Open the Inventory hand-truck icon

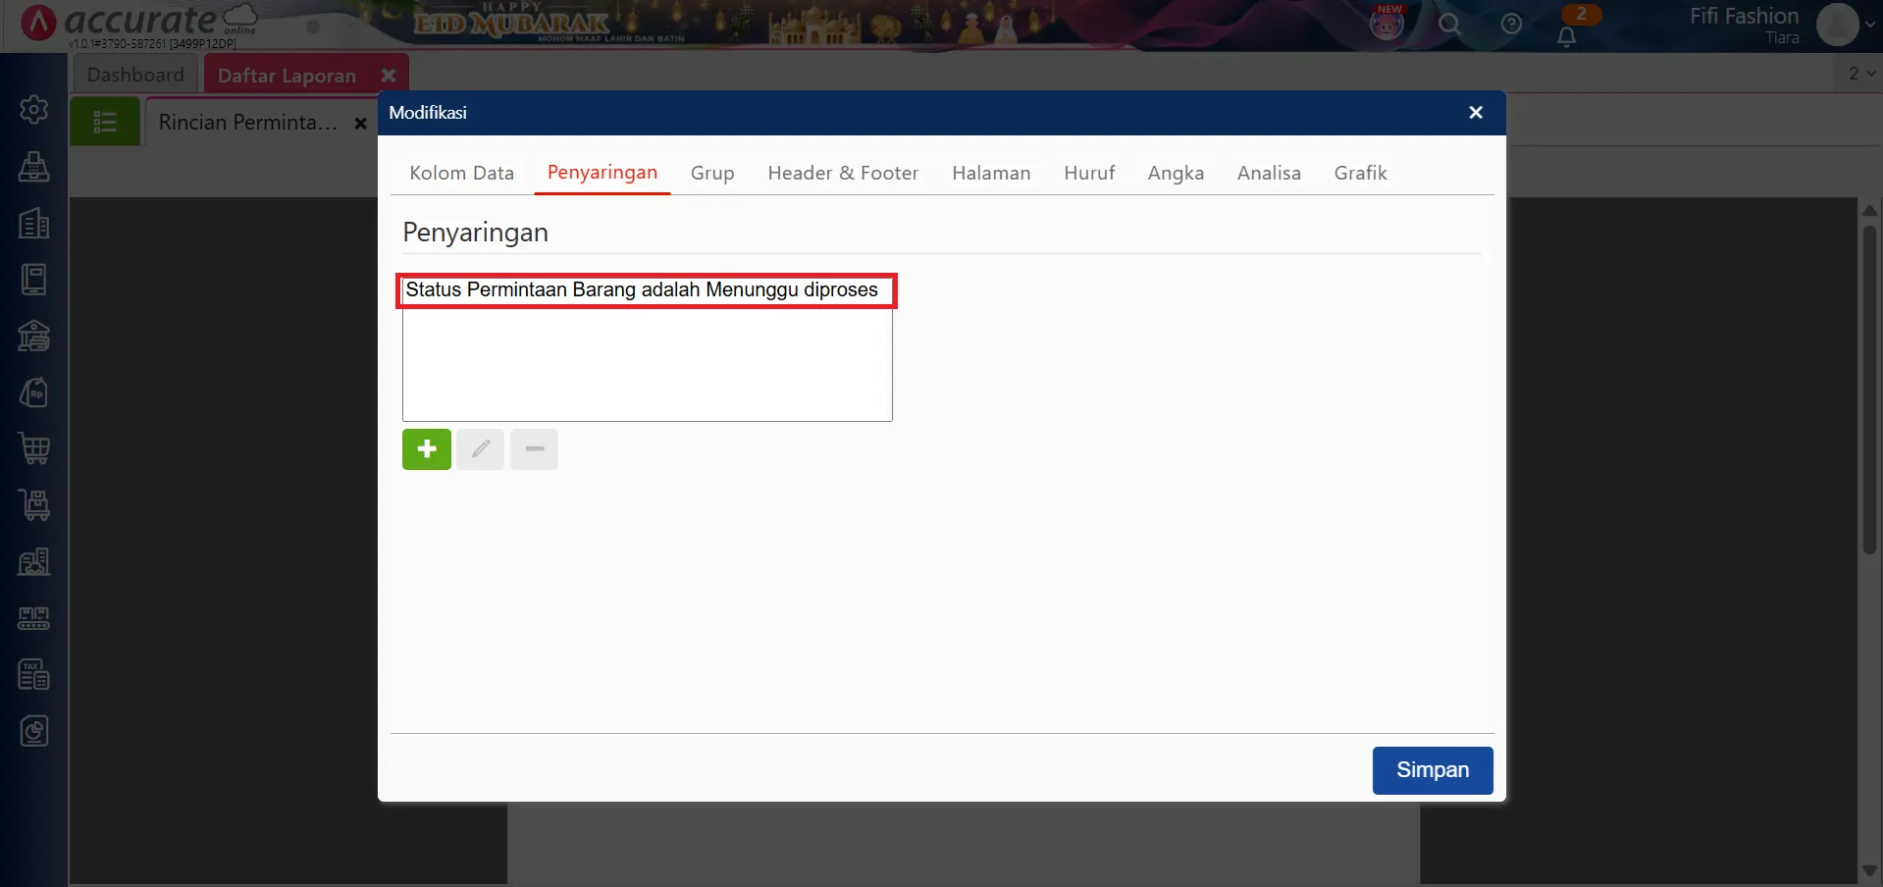pos(34,505)
